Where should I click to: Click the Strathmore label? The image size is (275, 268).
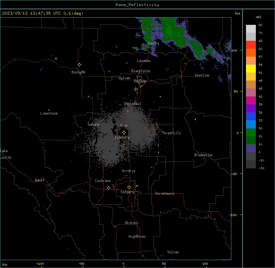[165, 194]
